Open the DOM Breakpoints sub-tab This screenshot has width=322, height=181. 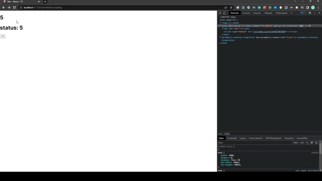[x=273, y=138]
